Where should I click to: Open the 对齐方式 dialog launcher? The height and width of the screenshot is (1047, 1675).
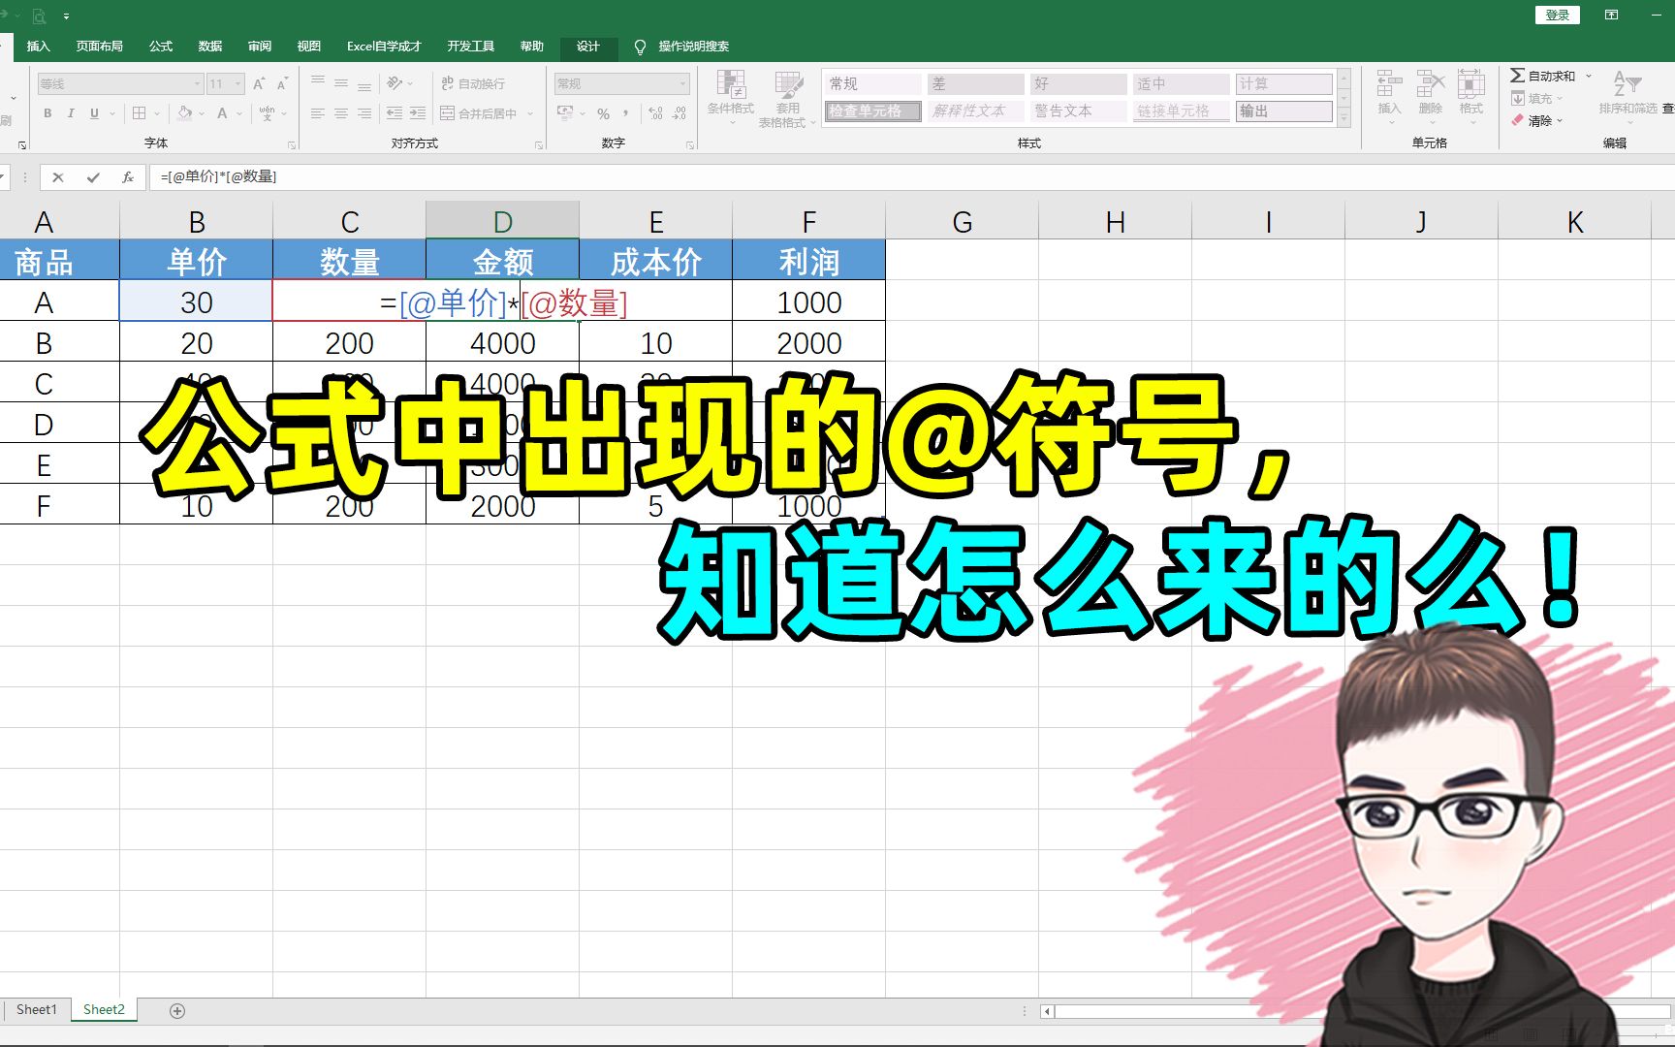click(x=540, y=145)
